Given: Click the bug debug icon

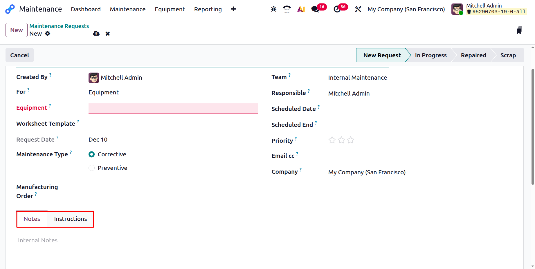Looking at the screenshot, I should (x=273, y=9).
